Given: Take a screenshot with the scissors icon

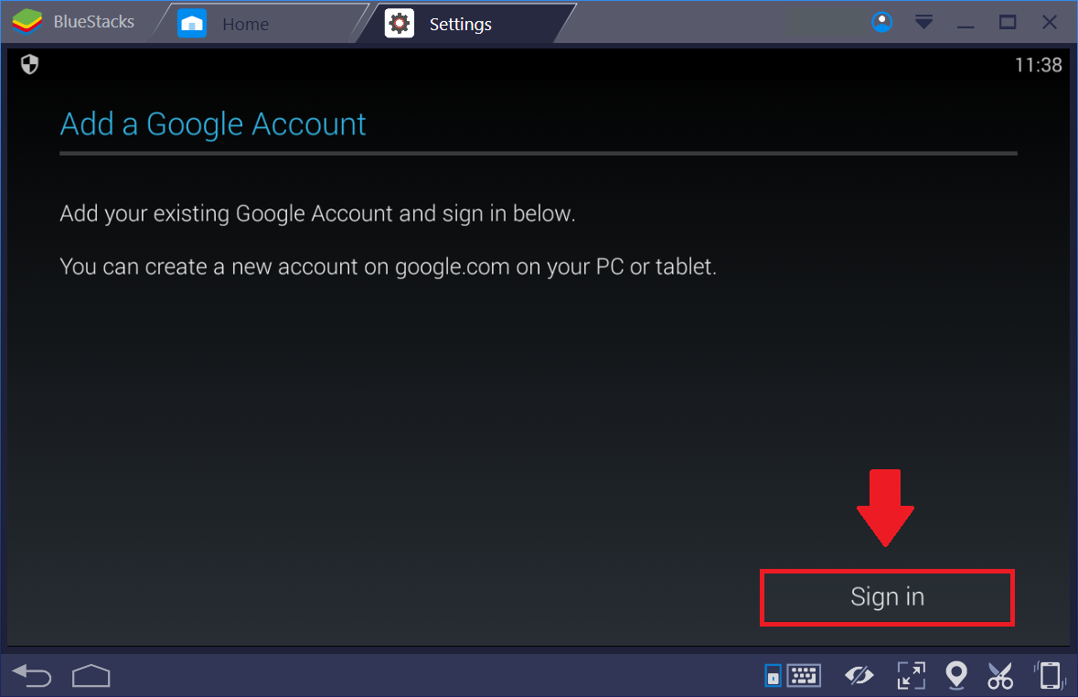Looking at the screenshot, I should 1000,676.
